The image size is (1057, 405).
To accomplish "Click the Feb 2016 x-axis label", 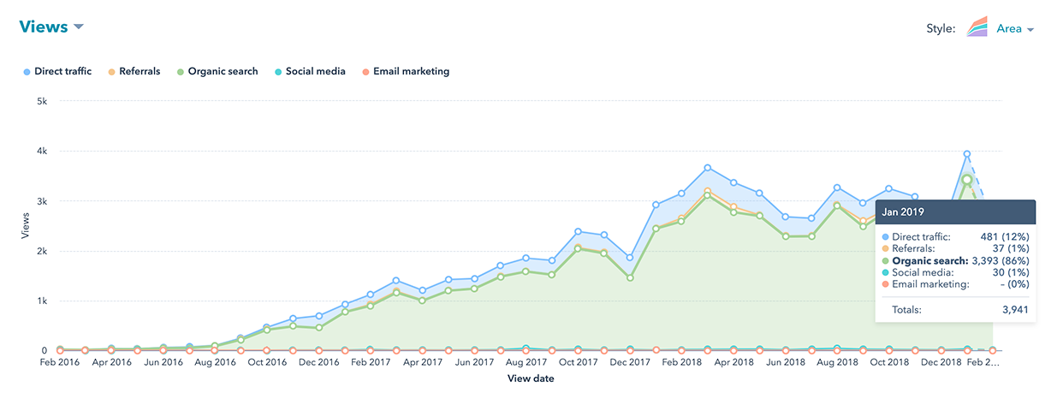I will (59, 363).
